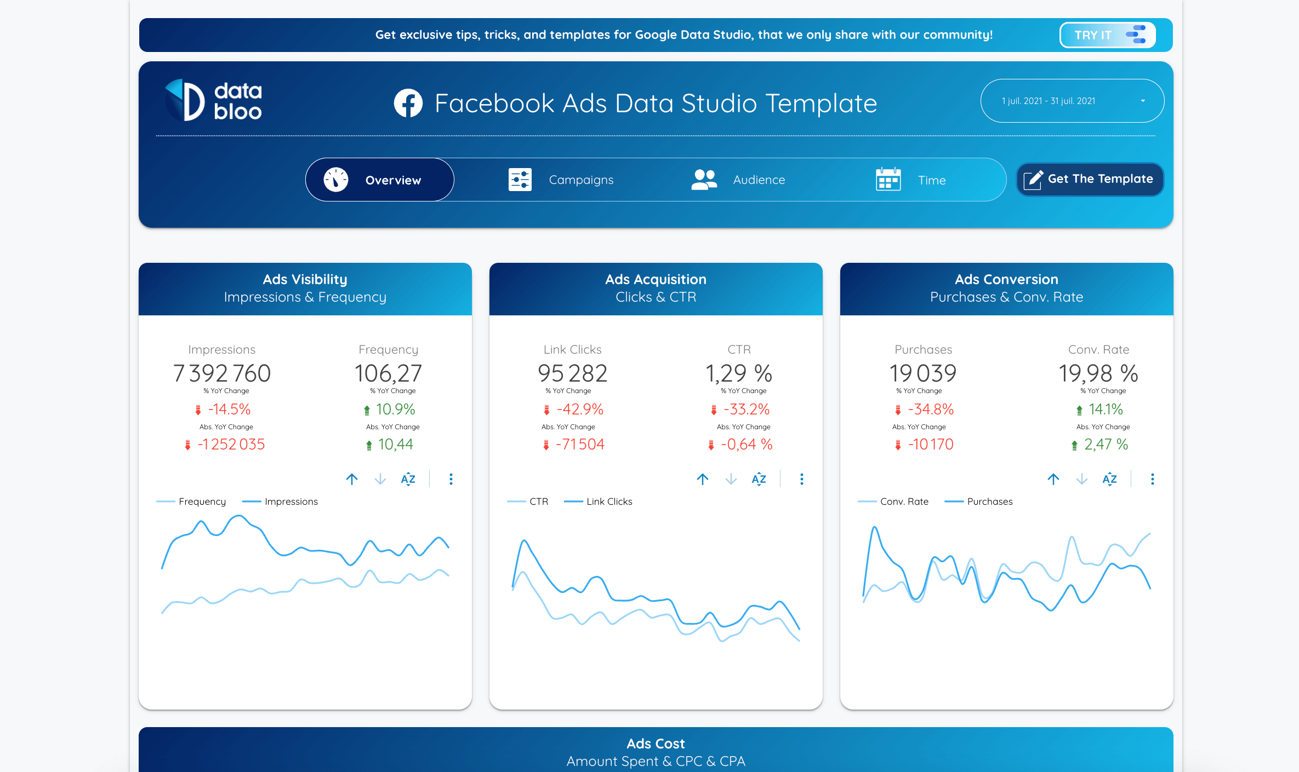Switch to the Audience tab
The image size is (1299, 772).
coord(738,180)
